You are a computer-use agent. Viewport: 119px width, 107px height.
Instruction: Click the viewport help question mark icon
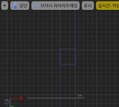pyautogui.click(x=7, y=102)
